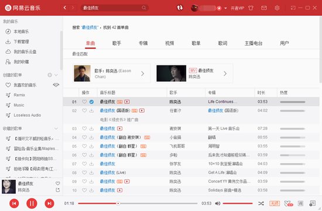Switch to the 歌手 tab
The image size is (322, 211).
117,43
